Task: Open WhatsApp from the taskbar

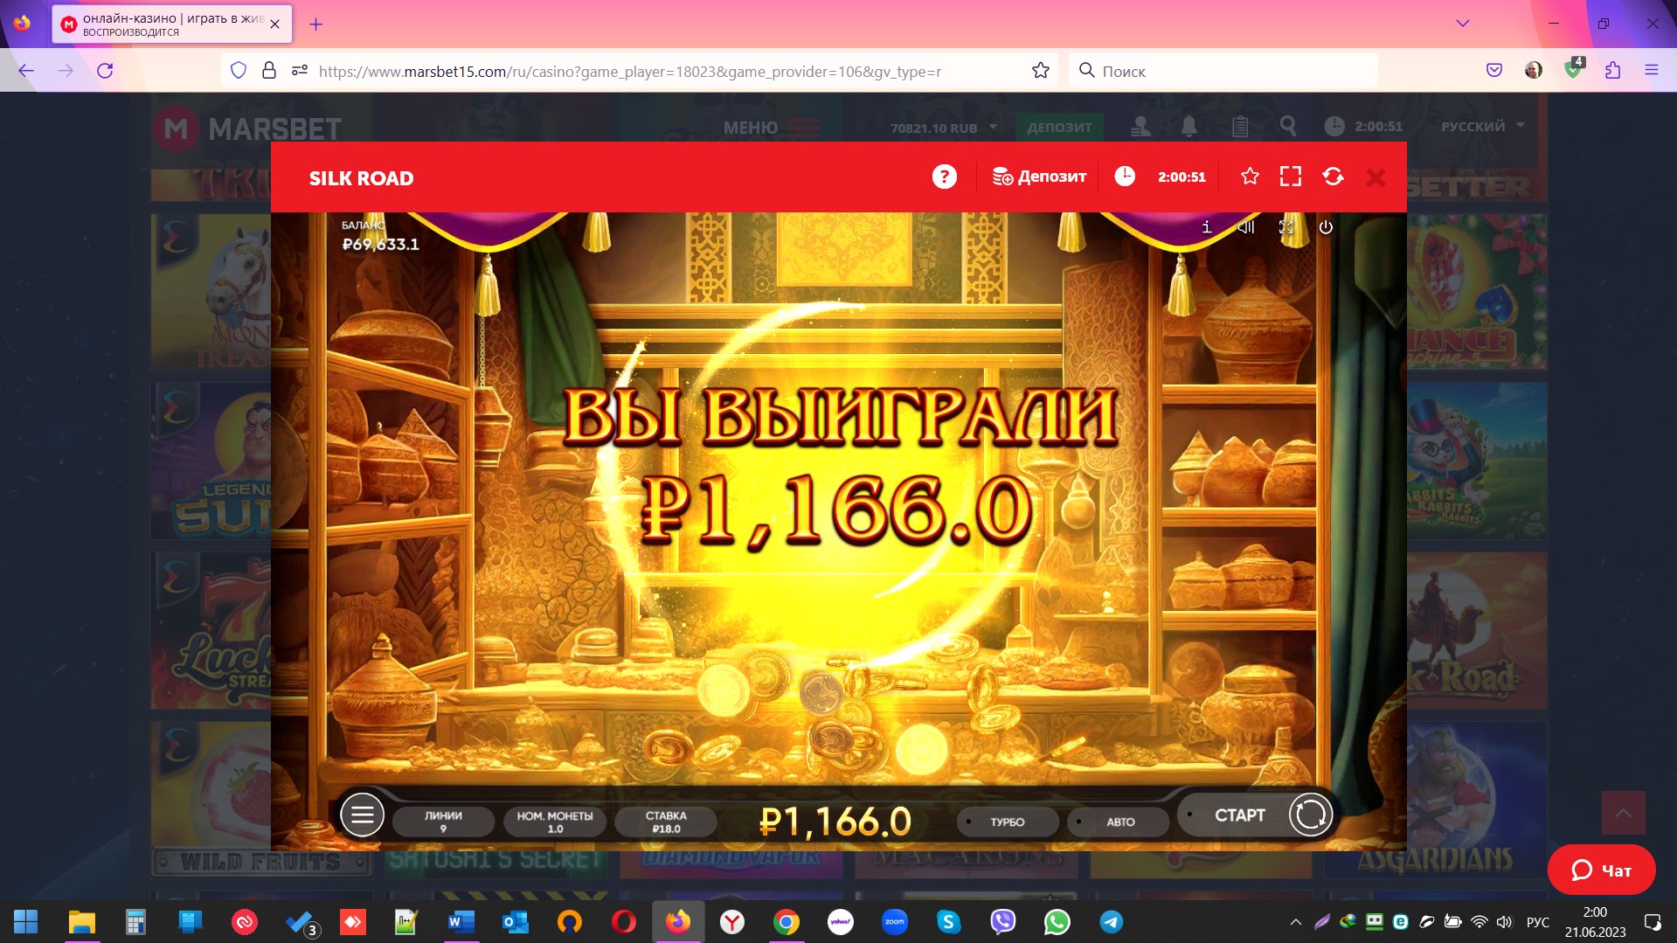Action: 1057,922
